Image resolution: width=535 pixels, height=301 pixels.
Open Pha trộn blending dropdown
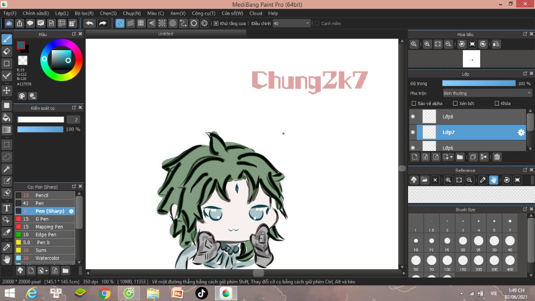pos(487,93)
